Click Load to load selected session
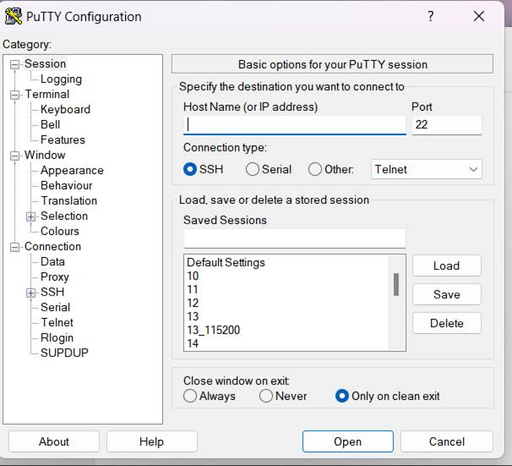This screenshot has height=466, width=512. (x=446, y=266)
